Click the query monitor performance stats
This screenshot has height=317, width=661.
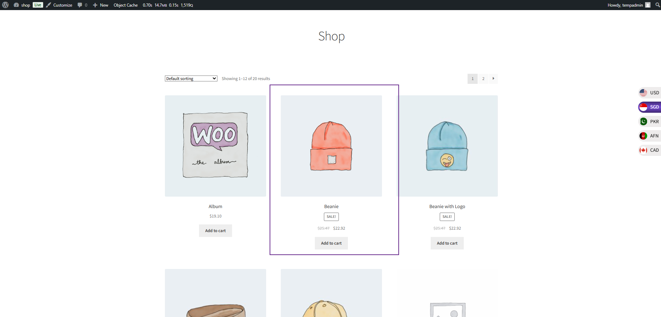point(168,5)
